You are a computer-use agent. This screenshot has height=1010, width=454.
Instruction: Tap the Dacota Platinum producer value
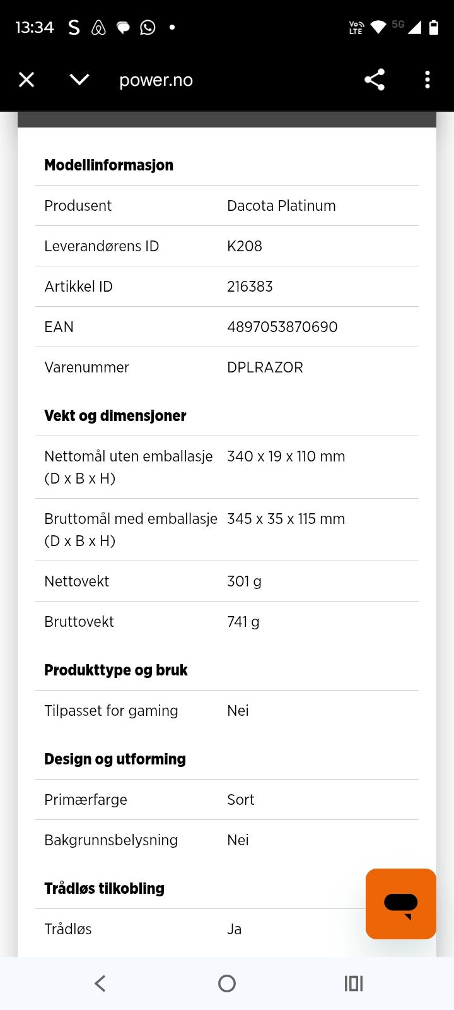(281, 206)
